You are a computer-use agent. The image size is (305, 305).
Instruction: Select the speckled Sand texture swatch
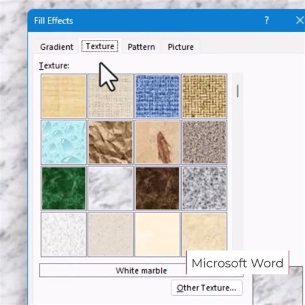[x=204, y=143]
